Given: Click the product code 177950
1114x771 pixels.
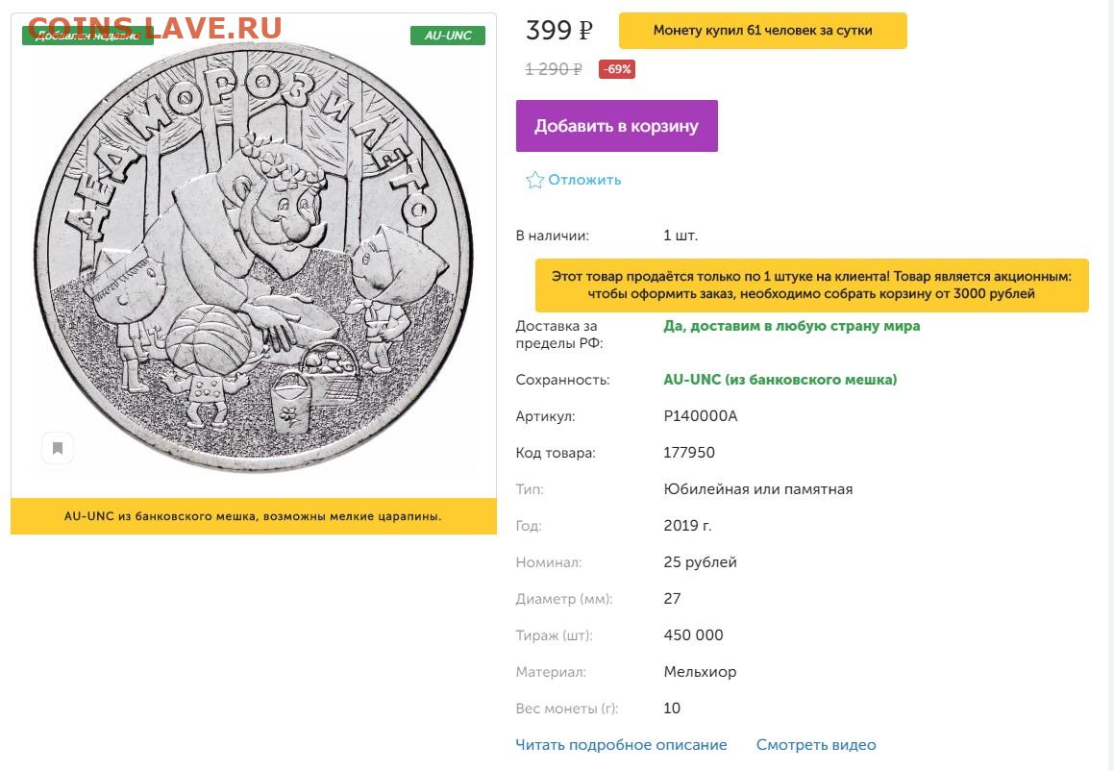Looking at the screenshot, I should (x=689, y=453).
